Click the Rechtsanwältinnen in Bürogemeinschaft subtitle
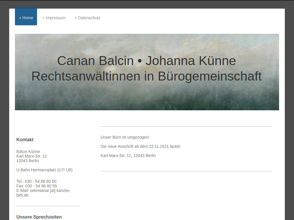Viewport: 294px width, 220px height. pos(147,76)
